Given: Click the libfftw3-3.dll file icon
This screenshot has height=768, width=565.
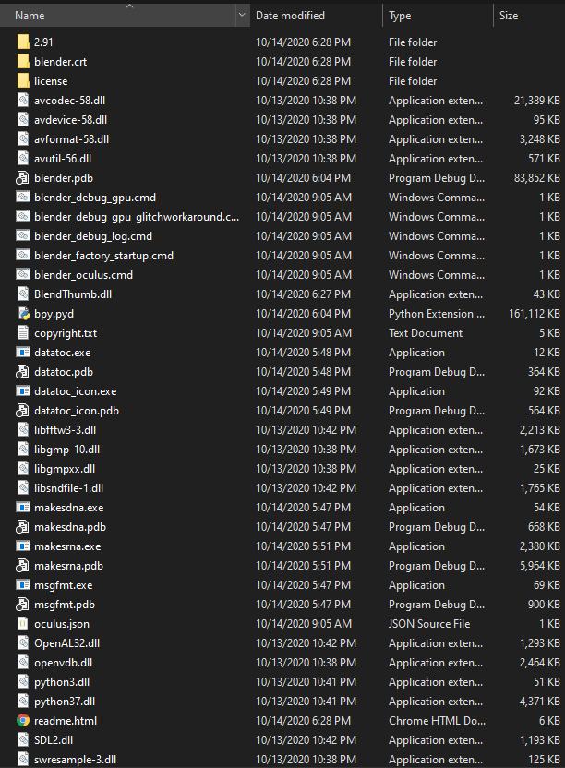Looking at the screenshot, I should 23,430.
